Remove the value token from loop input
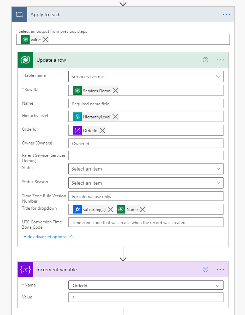 (46, 40)
